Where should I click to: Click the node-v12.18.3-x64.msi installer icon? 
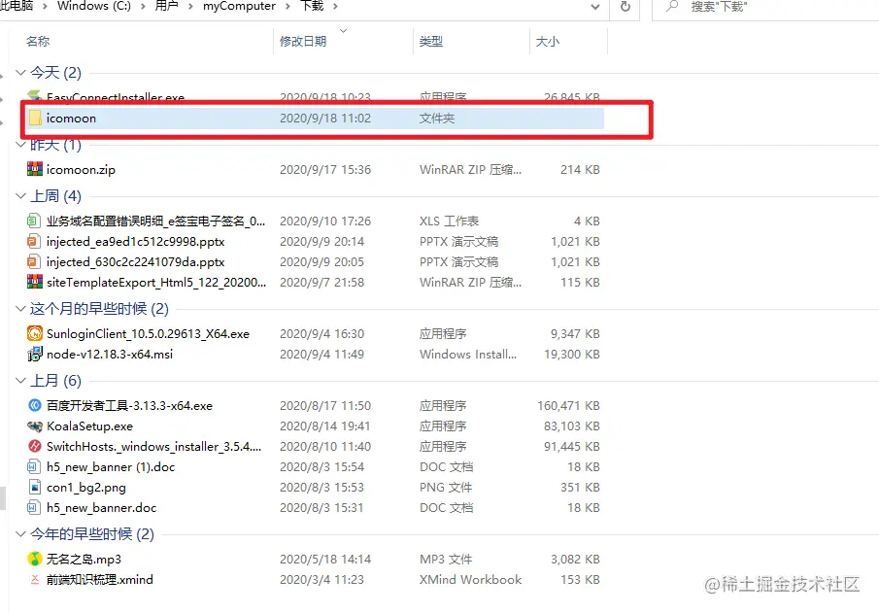[x=35, y=354]
